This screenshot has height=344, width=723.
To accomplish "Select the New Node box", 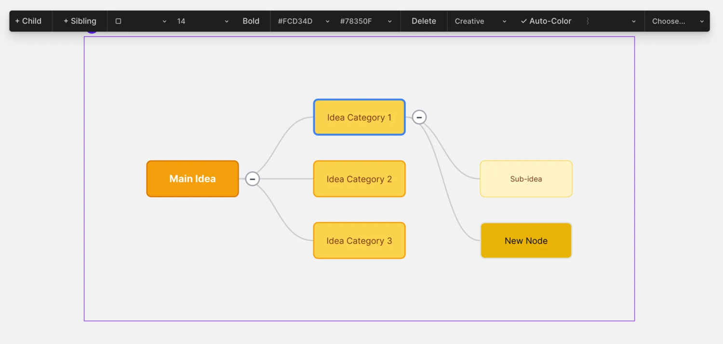I will coord(526,241).
